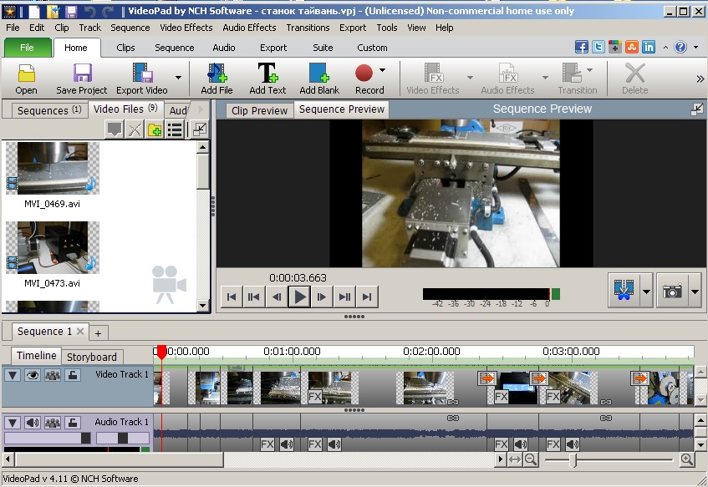Fit timeline to width arrows icon
This screenshot has width=708, height=487.
pyautogui.click(x=515, y=460)
